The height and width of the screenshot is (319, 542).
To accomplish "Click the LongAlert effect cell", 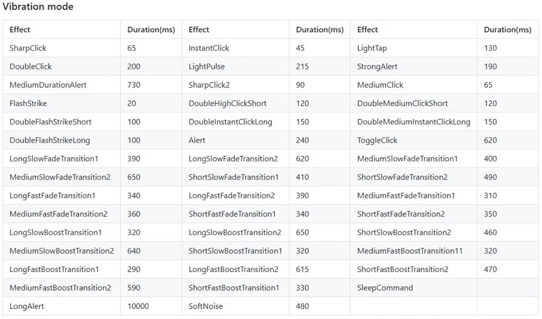I will pyautogui.click(x=27, y=306).
